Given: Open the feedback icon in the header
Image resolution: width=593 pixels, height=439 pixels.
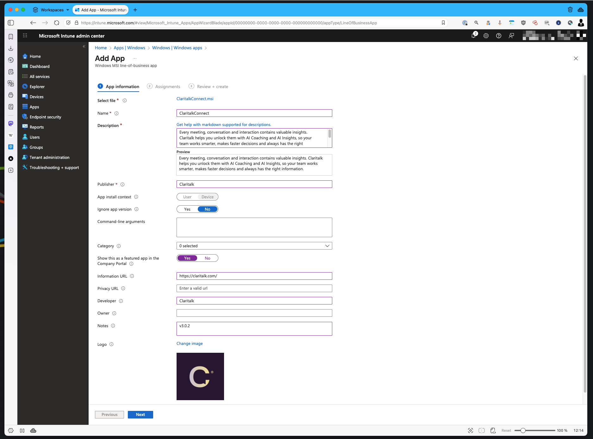Looking at the screenshot, I should click(x=511, y=36).
